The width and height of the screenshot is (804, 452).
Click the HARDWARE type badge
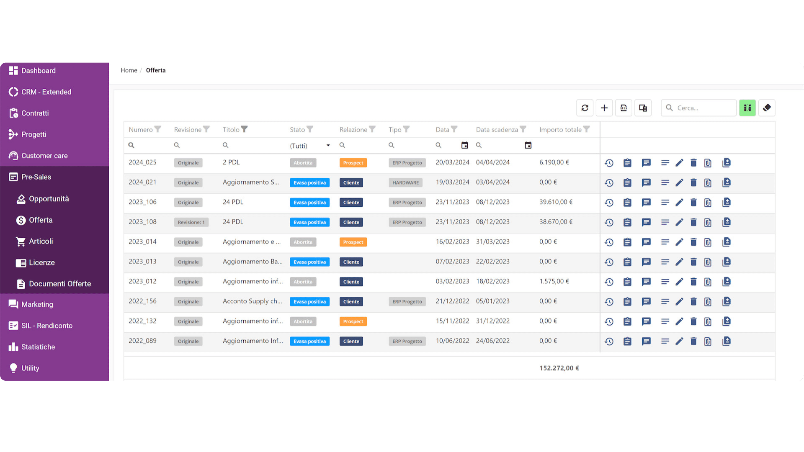405,182
